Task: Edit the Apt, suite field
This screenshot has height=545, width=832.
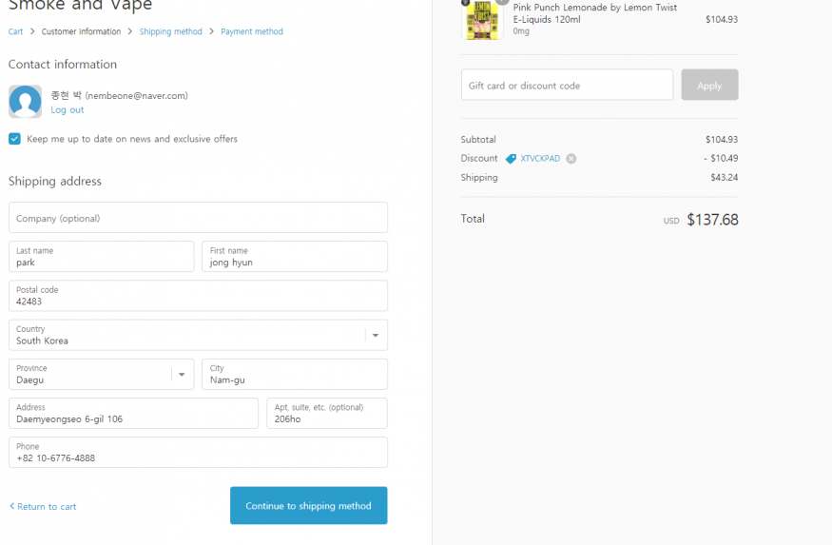Action: pos(326,414)
